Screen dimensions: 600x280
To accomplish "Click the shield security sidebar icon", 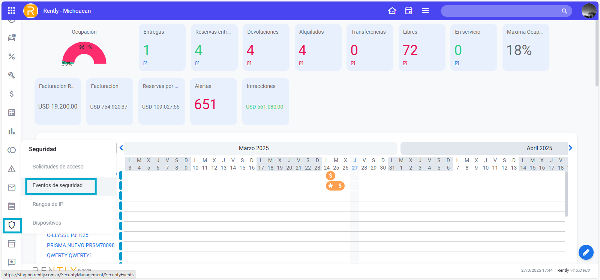I will [12, 225].
